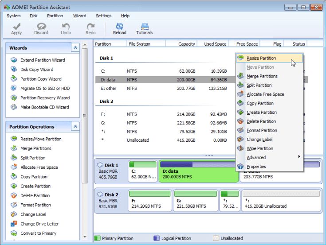The width and height of the screenshot is (326, 245).
Task: Choose Delete Partition in context menu
Action: 270,121
